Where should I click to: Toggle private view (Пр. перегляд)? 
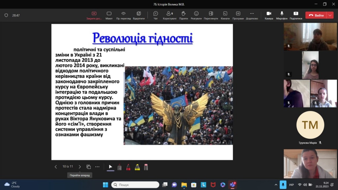click(123, 15)
